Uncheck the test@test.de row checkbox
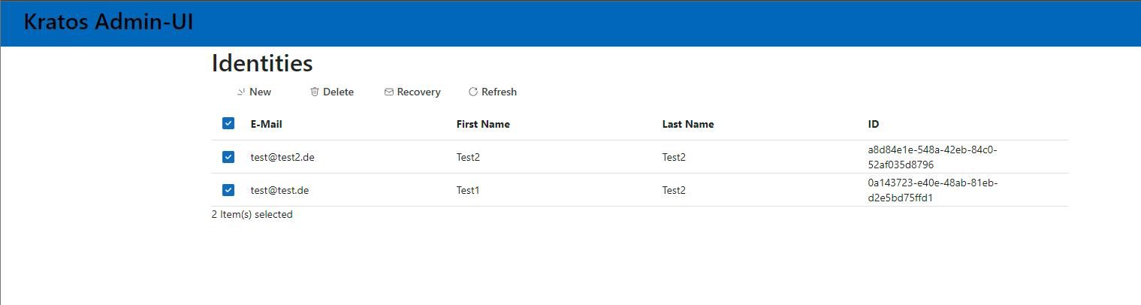 pos(228,190)
